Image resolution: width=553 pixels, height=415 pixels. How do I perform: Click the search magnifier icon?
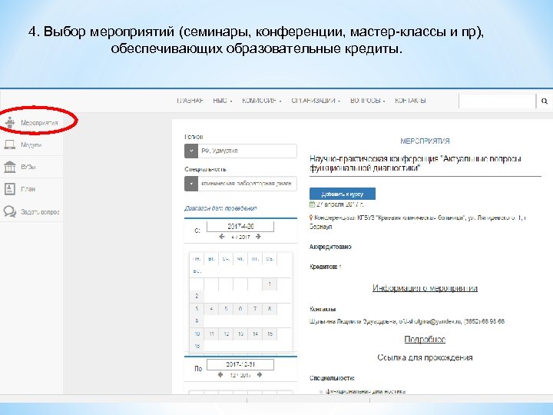pyautogui.click(x=545, y=101)
